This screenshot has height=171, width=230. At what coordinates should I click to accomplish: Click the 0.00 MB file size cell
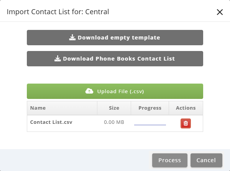[x=114, y=122]
